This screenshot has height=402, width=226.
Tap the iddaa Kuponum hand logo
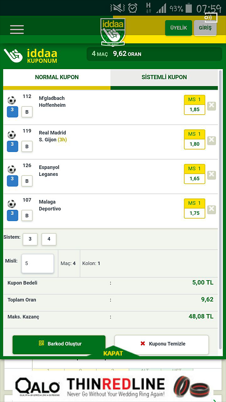tap(13, 56)
